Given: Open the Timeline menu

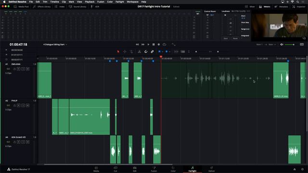Looking at the screenshot, I should click(x=54, y=2).
